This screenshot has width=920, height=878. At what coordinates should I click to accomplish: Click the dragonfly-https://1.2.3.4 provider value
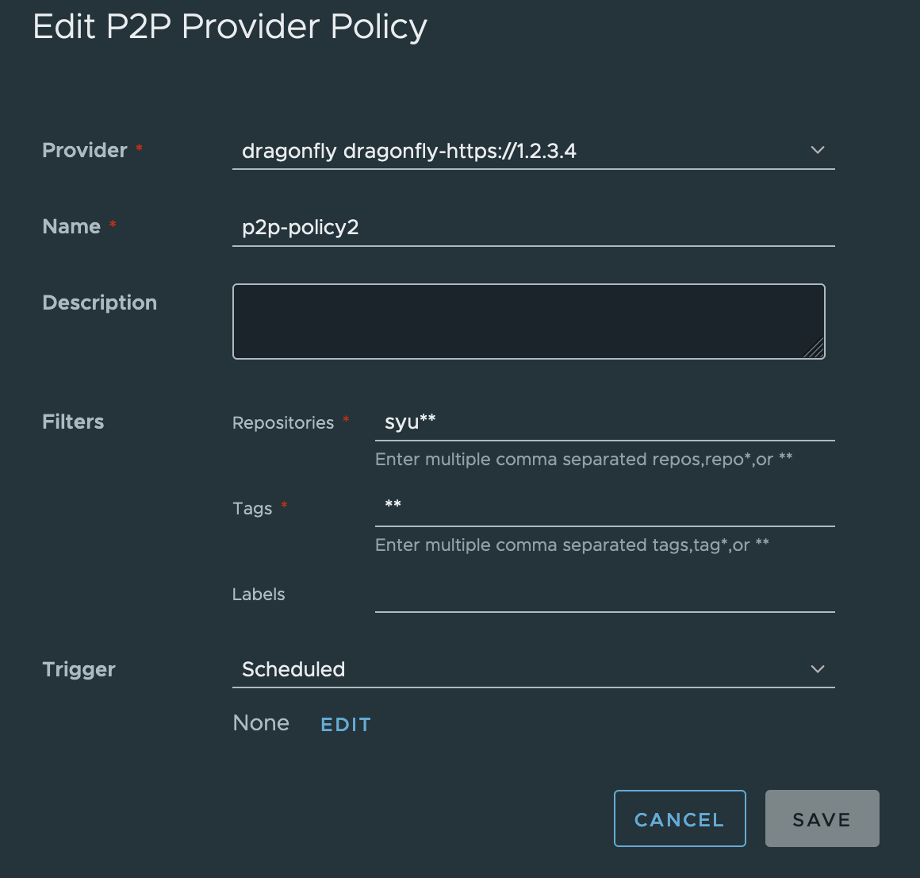coord(409,151)
